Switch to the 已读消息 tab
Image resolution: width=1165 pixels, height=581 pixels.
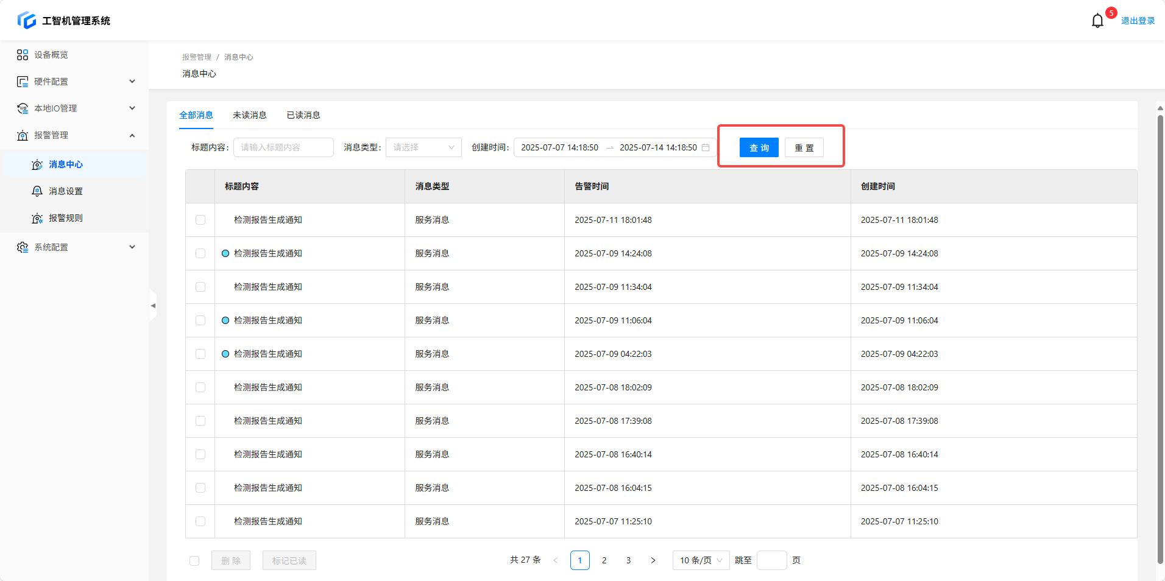click(303, 115)
